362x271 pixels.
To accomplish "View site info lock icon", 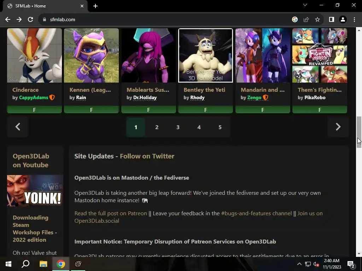I will tap(45, 20).
